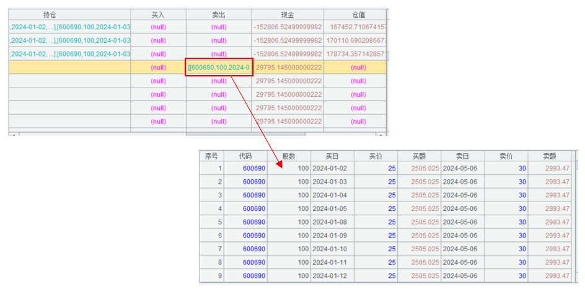This screenshot has width=585, height=294.
Task: Select the 现金 column header
Action: 288,14
